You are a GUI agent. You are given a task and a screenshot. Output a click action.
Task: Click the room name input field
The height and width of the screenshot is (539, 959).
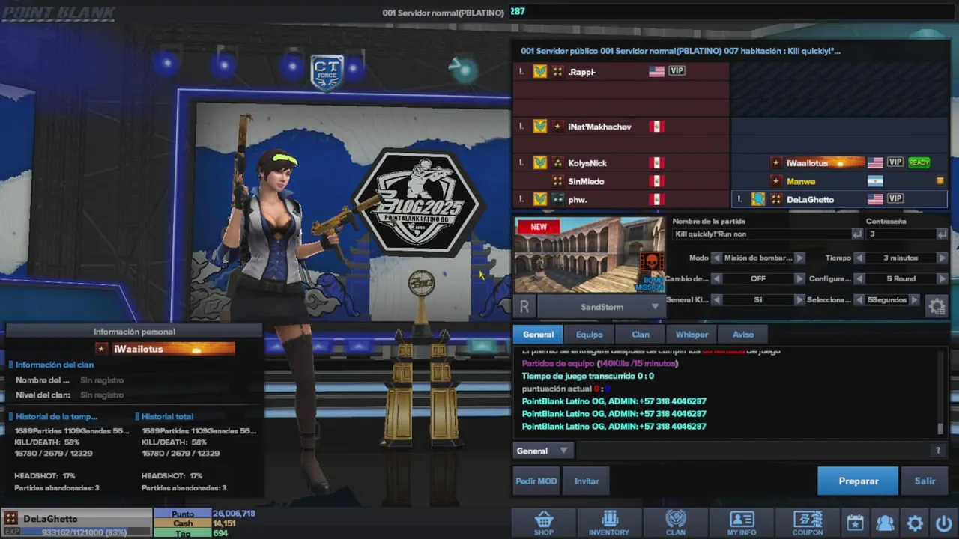(x=761, y=234)
